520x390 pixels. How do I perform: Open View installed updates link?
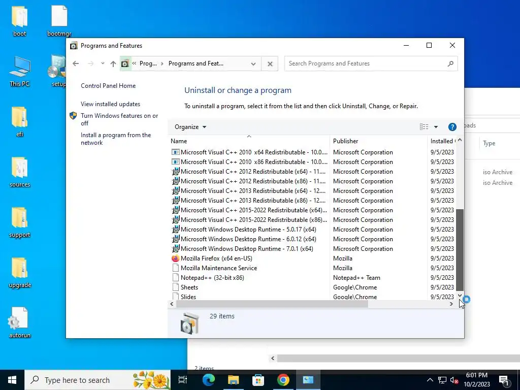(x=110, y=104)
